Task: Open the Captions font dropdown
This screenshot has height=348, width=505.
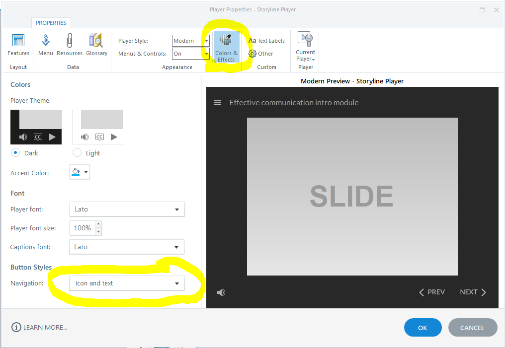Action: point(127,247)
